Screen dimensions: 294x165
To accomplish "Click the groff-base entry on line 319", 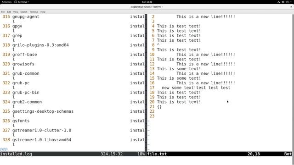I will 24,55.
